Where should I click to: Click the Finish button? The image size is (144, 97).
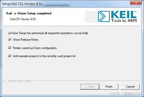coord(109,87)
